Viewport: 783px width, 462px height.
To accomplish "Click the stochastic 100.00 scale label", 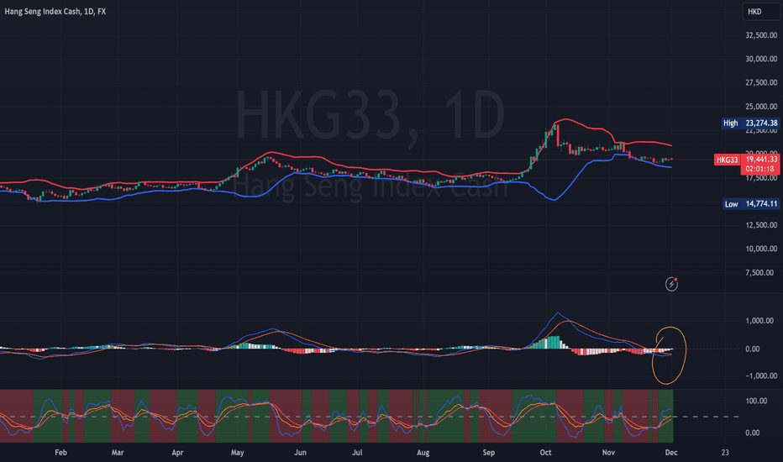I will 756,401.
